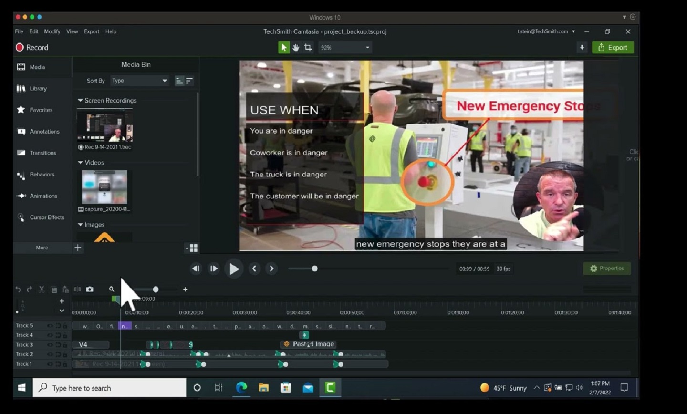Toggle magnetic track icon on Track 2
The height and width of the screenshot is (414, 687).
tap(58, 354)
